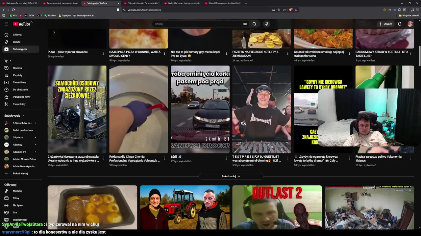Click the Utwórz create button
Viewport: 421px width, 236px height.
coord(385,24)
